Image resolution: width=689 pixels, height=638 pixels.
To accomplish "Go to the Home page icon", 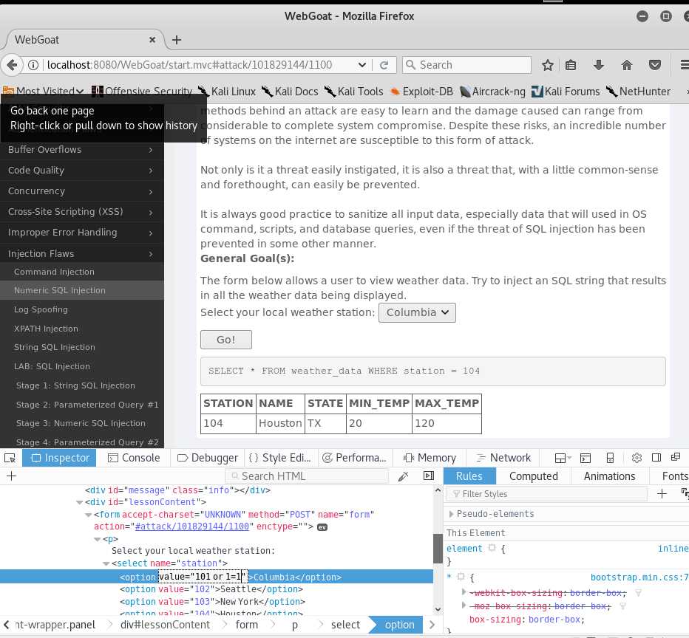I will coord(627,65).
